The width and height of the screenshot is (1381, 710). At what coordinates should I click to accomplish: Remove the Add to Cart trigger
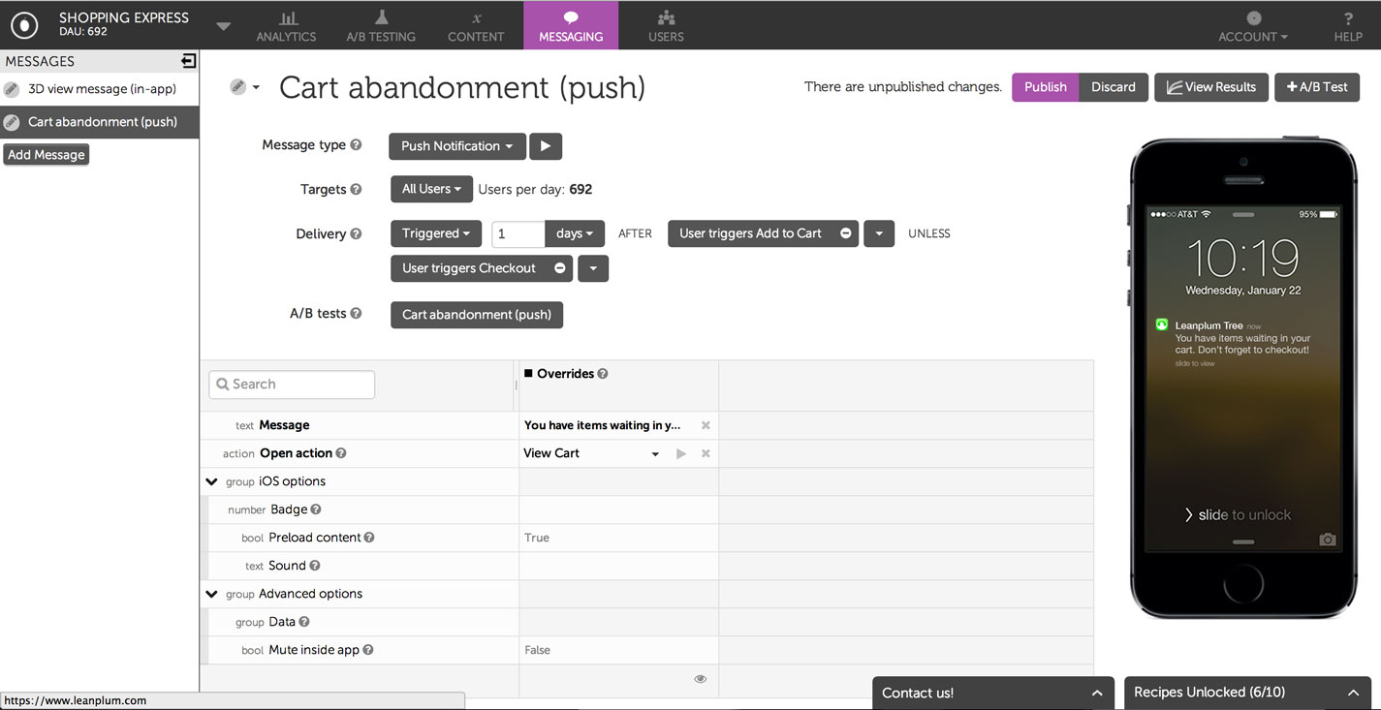pyautogui.click(x=845, y=233)
